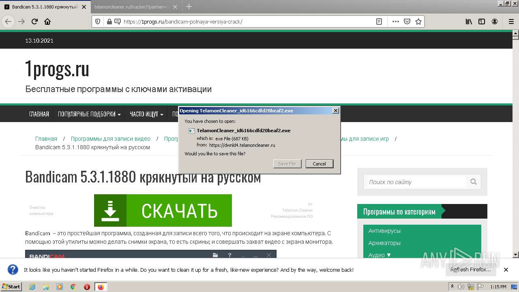
Task: Toggle reader view in address bar
Action: pos(379,21)
